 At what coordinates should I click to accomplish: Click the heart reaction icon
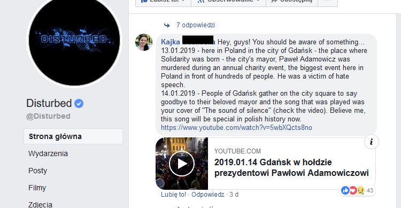pos(353,190)
